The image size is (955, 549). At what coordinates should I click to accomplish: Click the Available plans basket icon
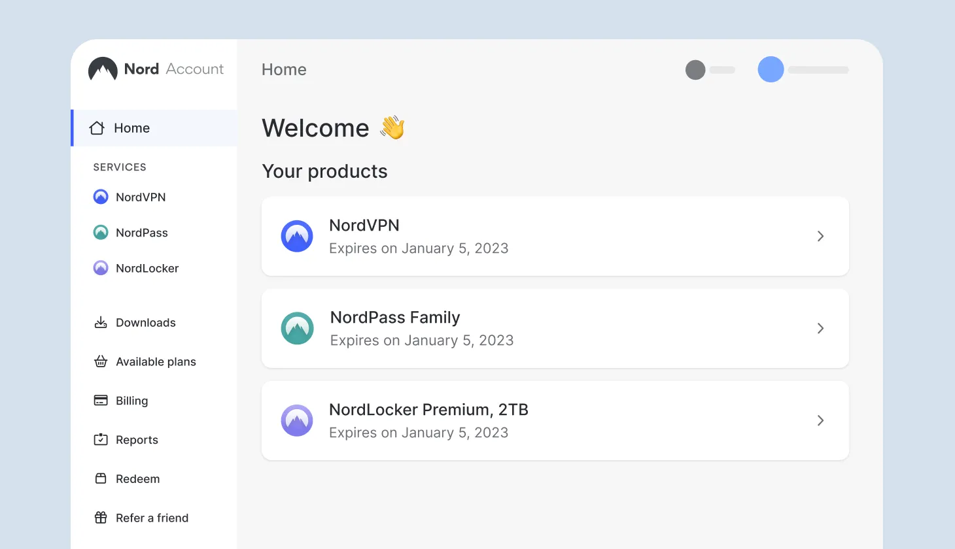pos(101,361)
